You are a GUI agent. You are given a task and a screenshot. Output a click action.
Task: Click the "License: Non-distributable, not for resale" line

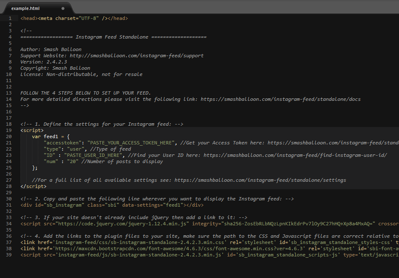tap(81, 74)
